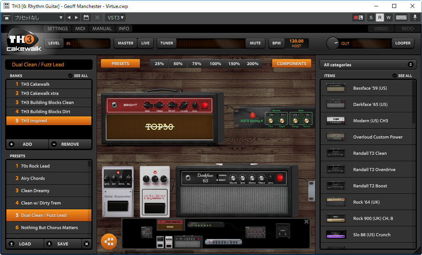Select the Fatmuff fuzz pedal
The width and height of the screenshot is (422, 255).
tap(155, 191)
